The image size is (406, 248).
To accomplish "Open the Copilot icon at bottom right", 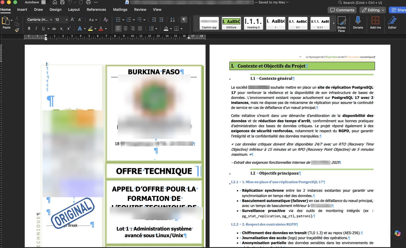I will coord(397,233).
